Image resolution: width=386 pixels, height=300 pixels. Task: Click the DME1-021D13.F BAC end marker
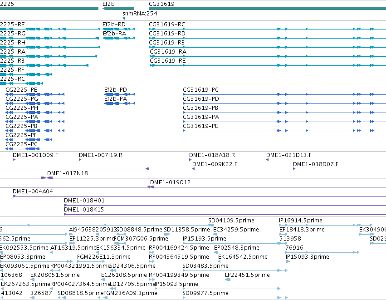click(x=267, y=160)
